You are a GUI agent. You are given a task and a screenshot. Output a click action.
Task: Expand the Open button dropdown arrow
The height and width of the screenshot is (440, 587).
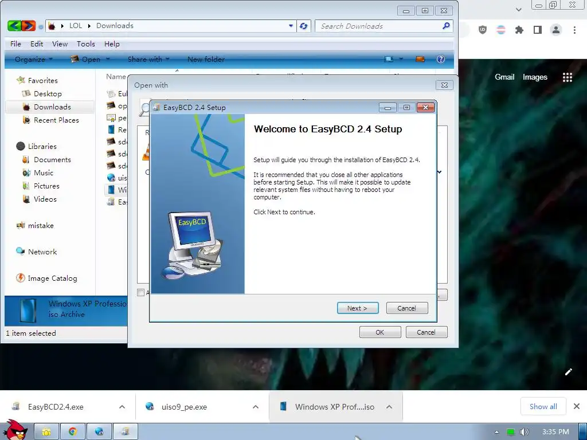108,59
